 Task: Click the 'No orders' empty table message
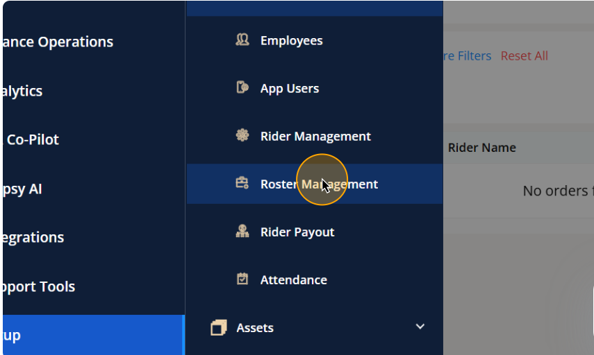558,191
